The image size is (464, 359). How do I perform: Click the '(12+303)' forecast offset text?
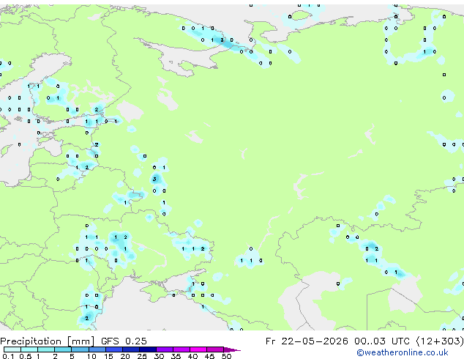click(x=440, y=341)
